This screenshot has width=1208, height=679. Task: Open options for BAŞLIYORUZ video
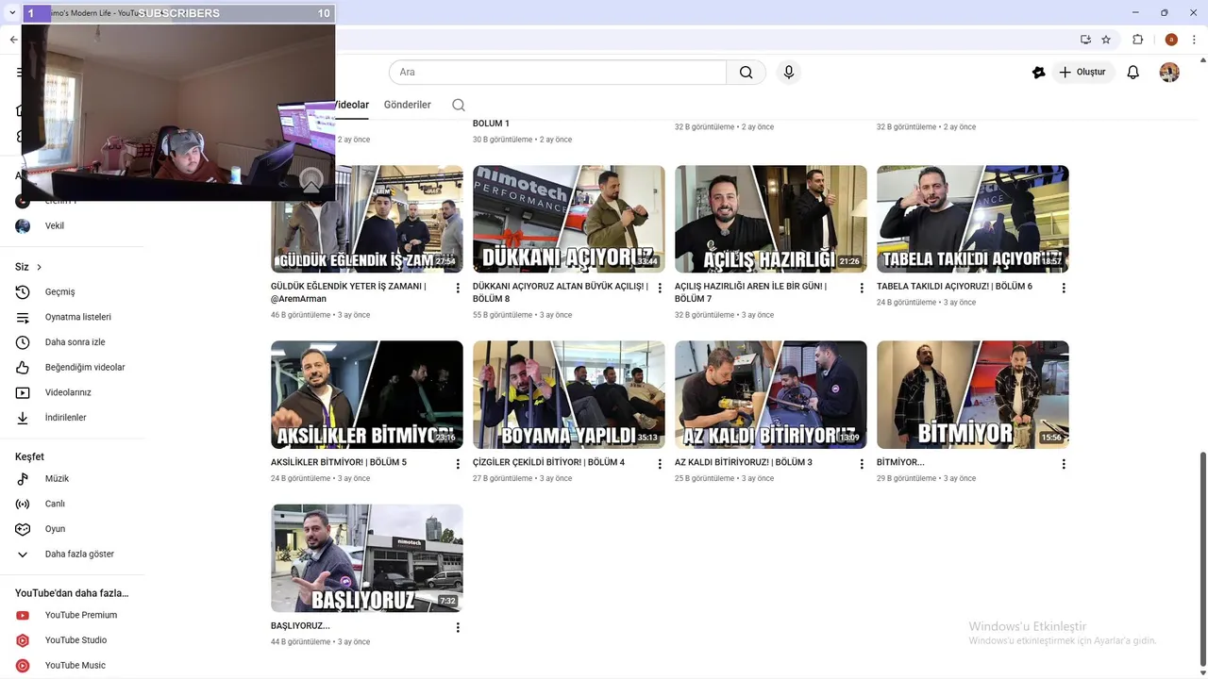tap(458, 628)
